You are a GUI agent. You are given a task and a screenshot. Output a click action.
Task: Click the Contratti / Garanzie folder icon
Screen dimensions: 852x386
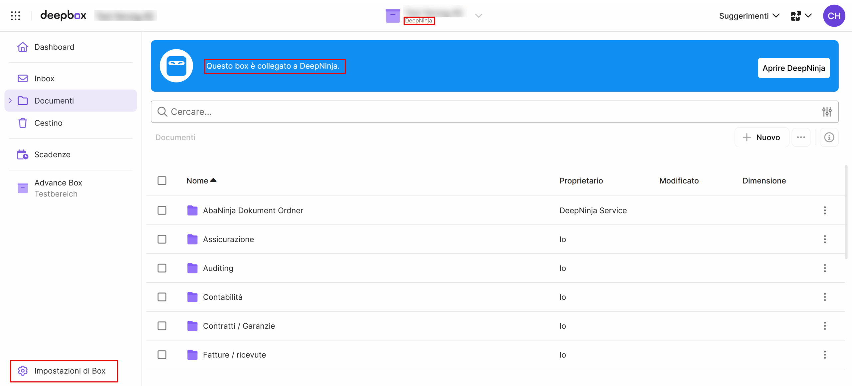point(192,326)
